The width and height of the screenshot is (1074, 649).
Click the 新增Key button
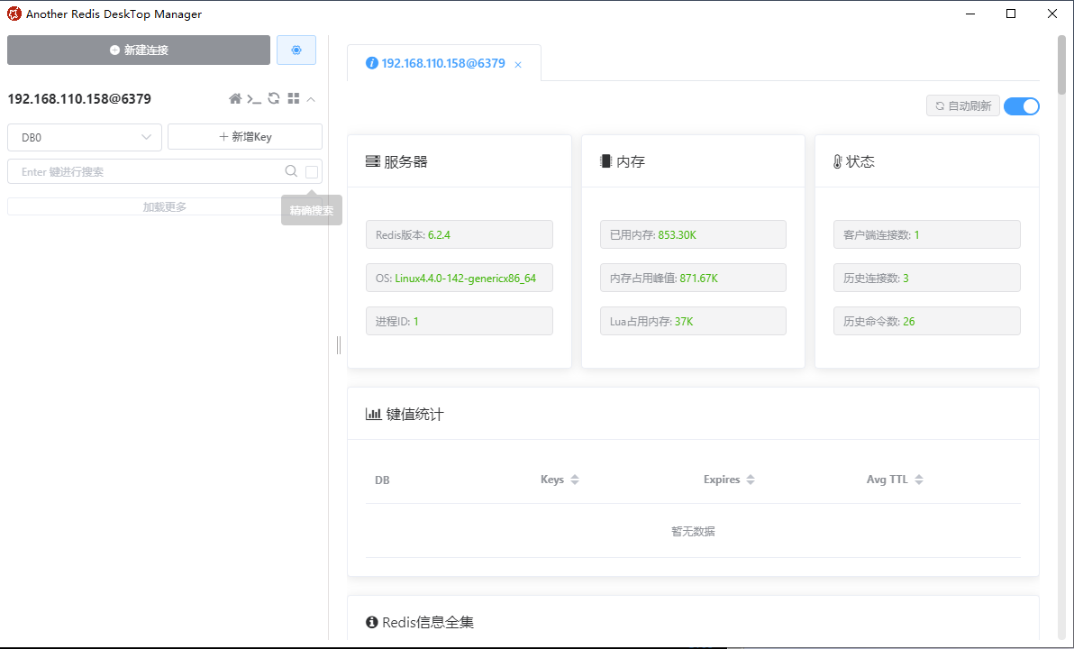[x=244, y=136]
